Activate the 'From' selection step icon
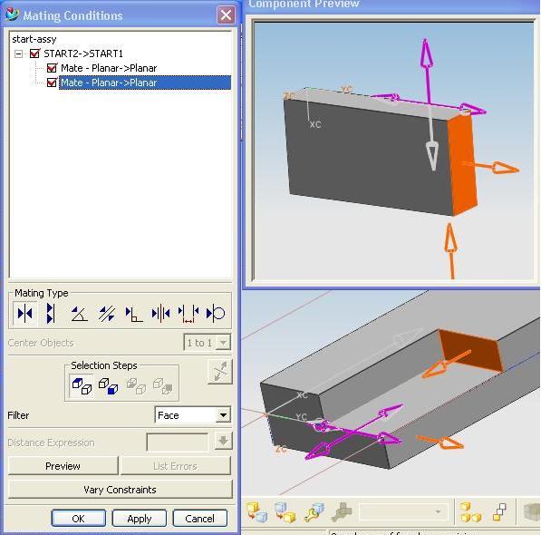541x535 pixels. coord(82,386)
